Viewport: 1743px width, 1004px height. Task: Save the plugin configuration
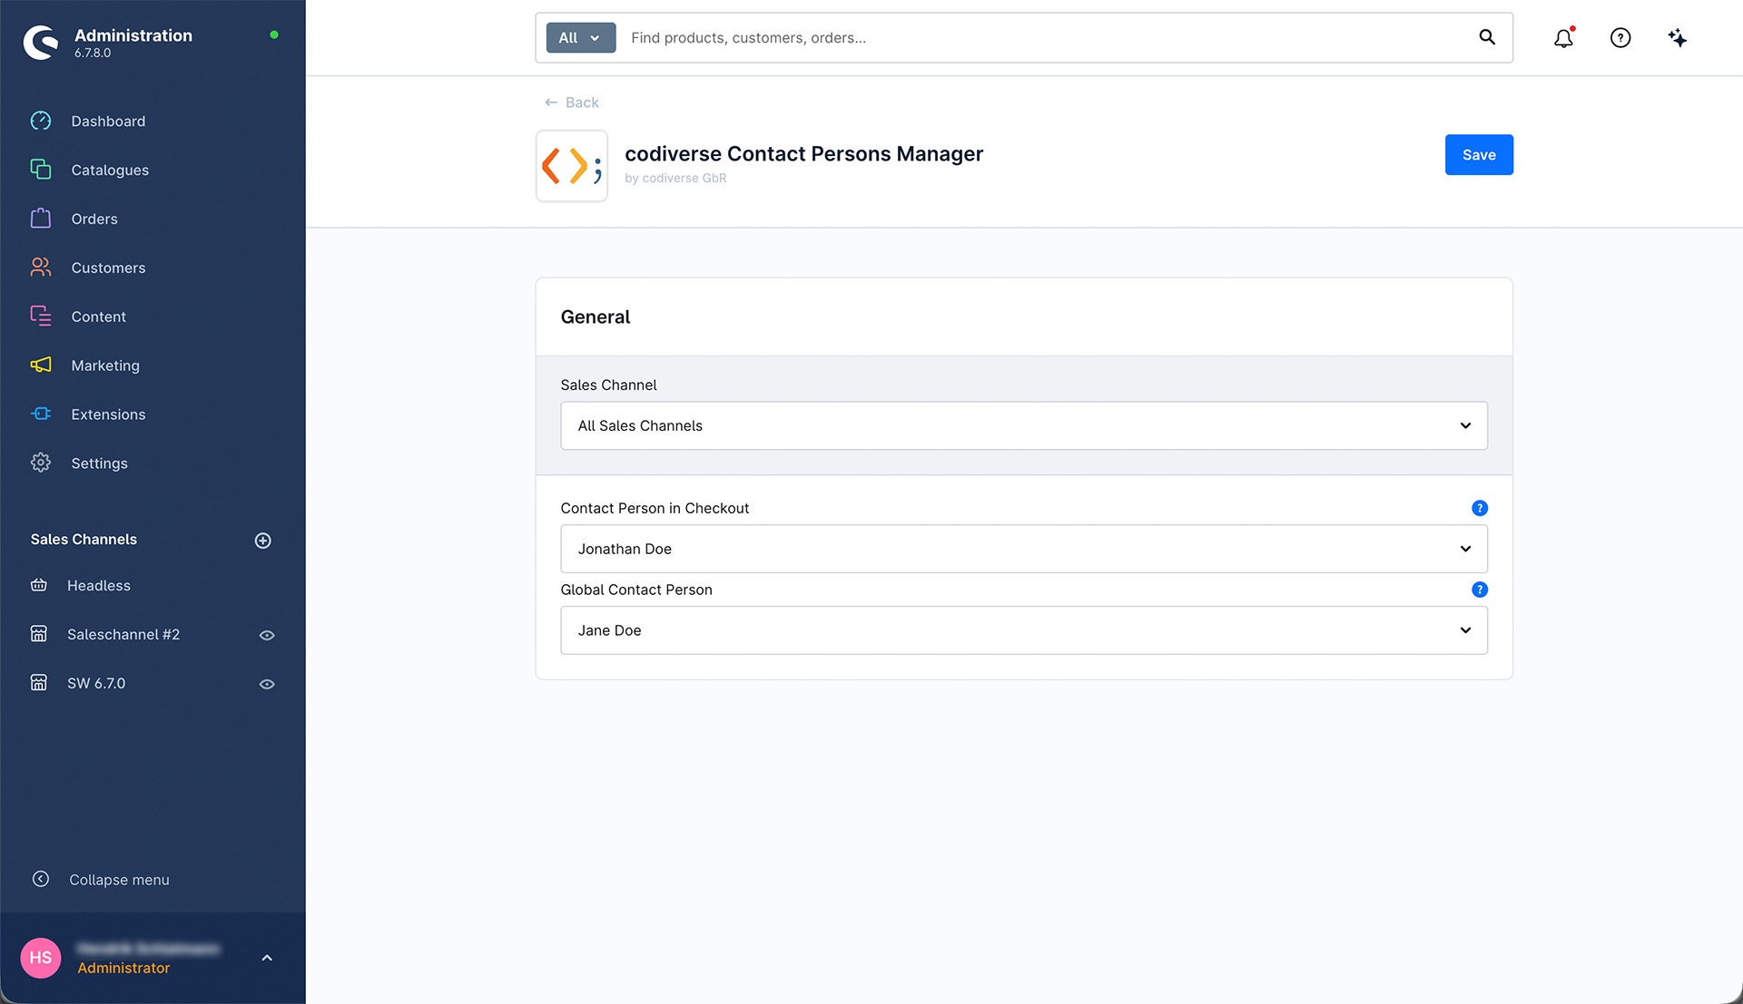tap(1479, 155)
